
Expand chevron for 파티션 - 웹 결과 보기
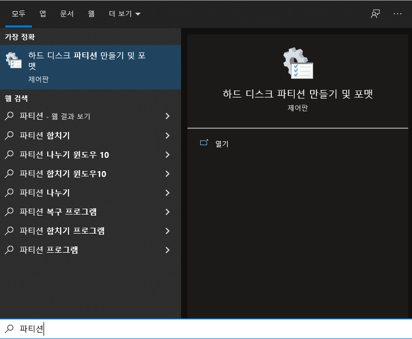(x=167, y=116)
